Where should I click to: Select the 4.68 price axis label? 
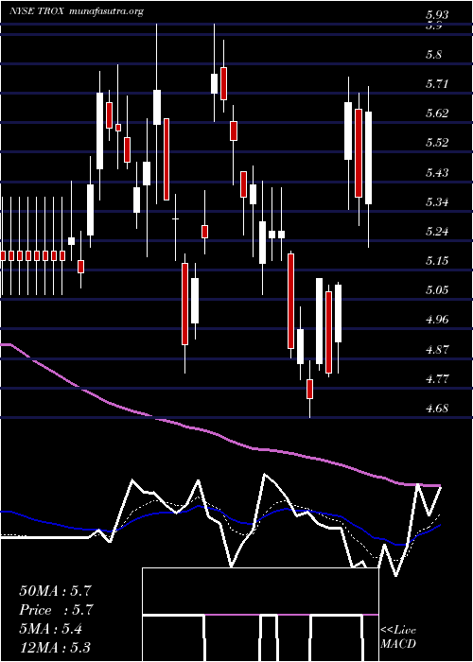point(437,409)
